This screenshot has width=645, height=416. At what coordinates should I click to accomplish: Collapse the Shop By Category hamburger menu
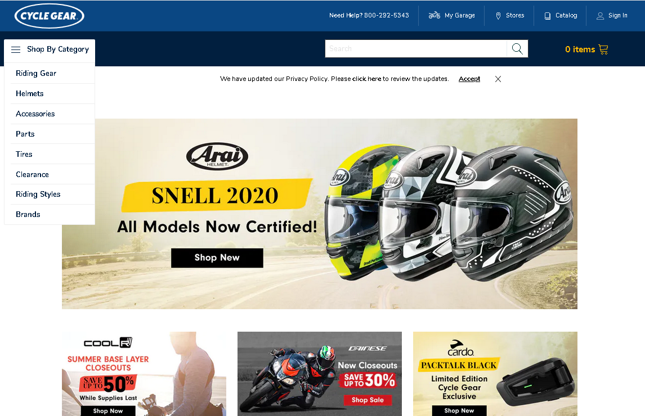coord(16,49)
